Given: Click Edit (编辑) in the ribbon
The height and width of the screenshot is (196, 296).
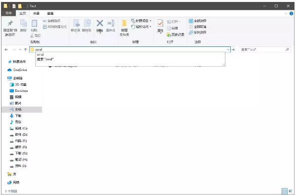Looking at the screenshot, I should pos(172,28).
